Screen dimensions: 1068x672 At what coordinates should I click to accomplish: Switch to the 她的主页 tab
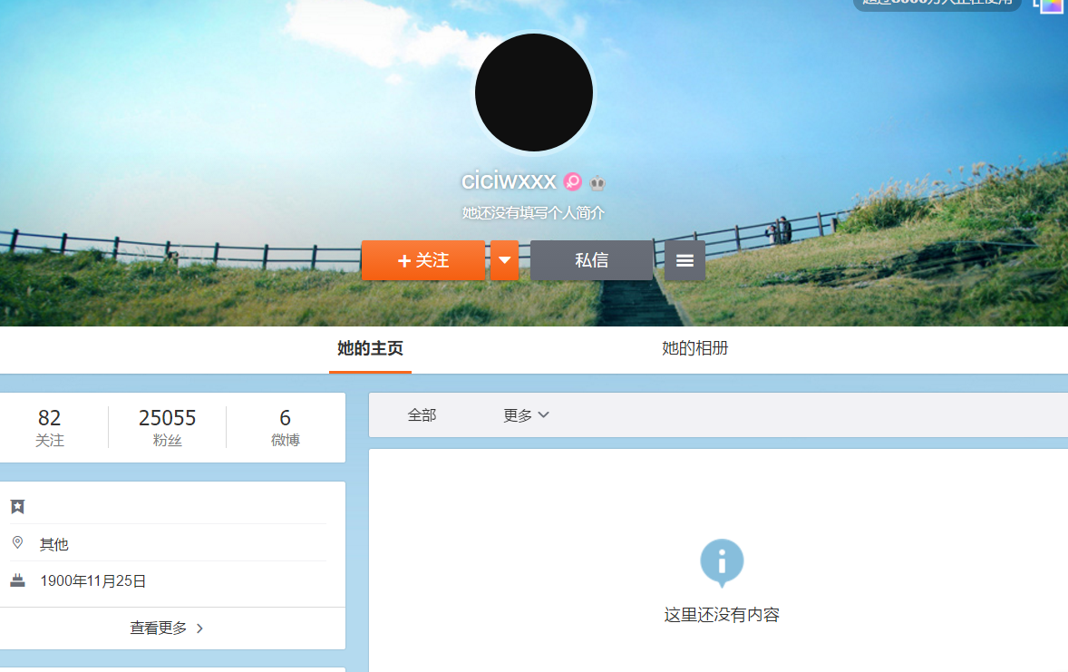370,348
